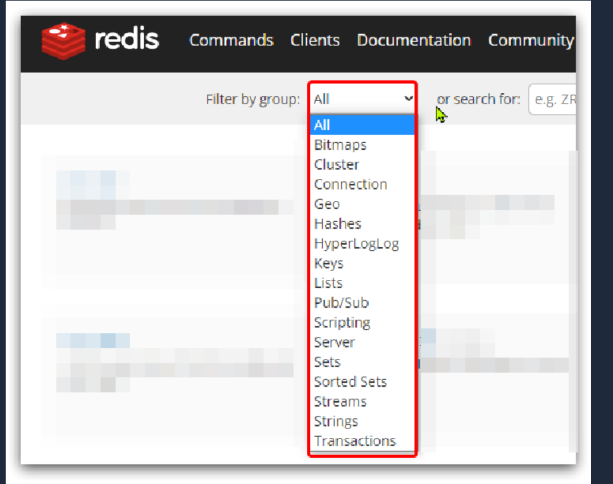Open the Community nav link
The height and width of the screenshot is (484, 613).
point(531,40)
